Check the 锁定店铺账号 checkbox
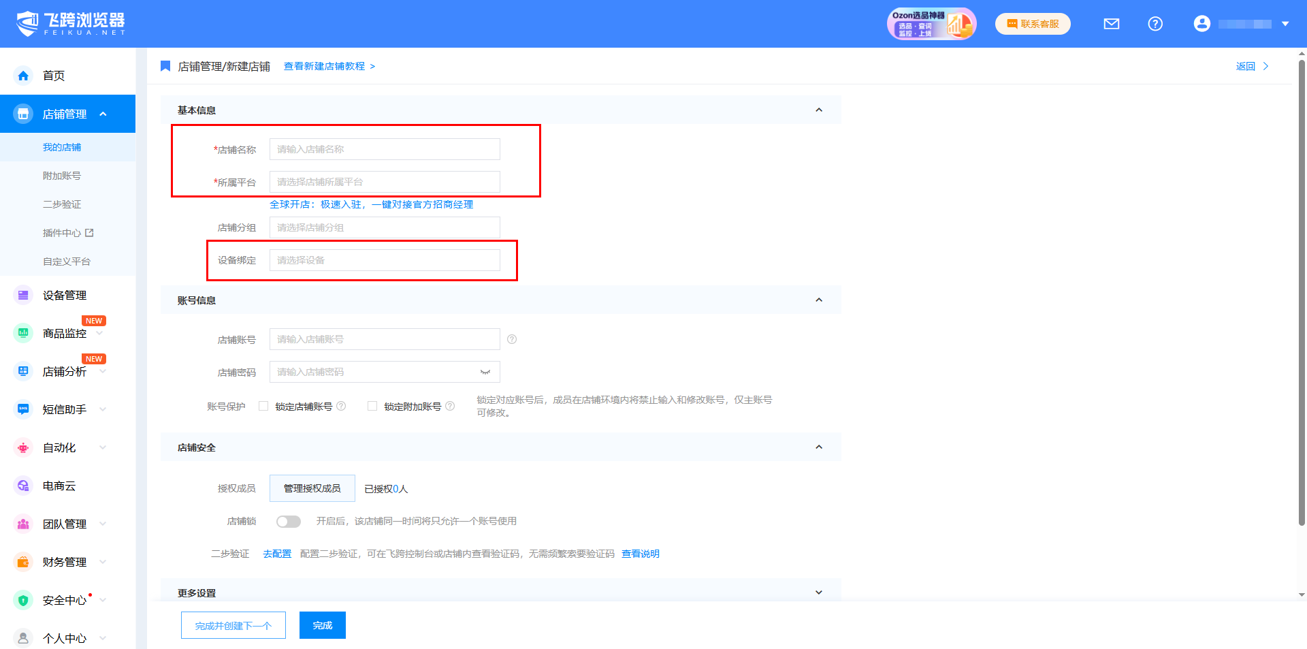This screenshot has height=649, width=1307. click(x=263, y=406)
